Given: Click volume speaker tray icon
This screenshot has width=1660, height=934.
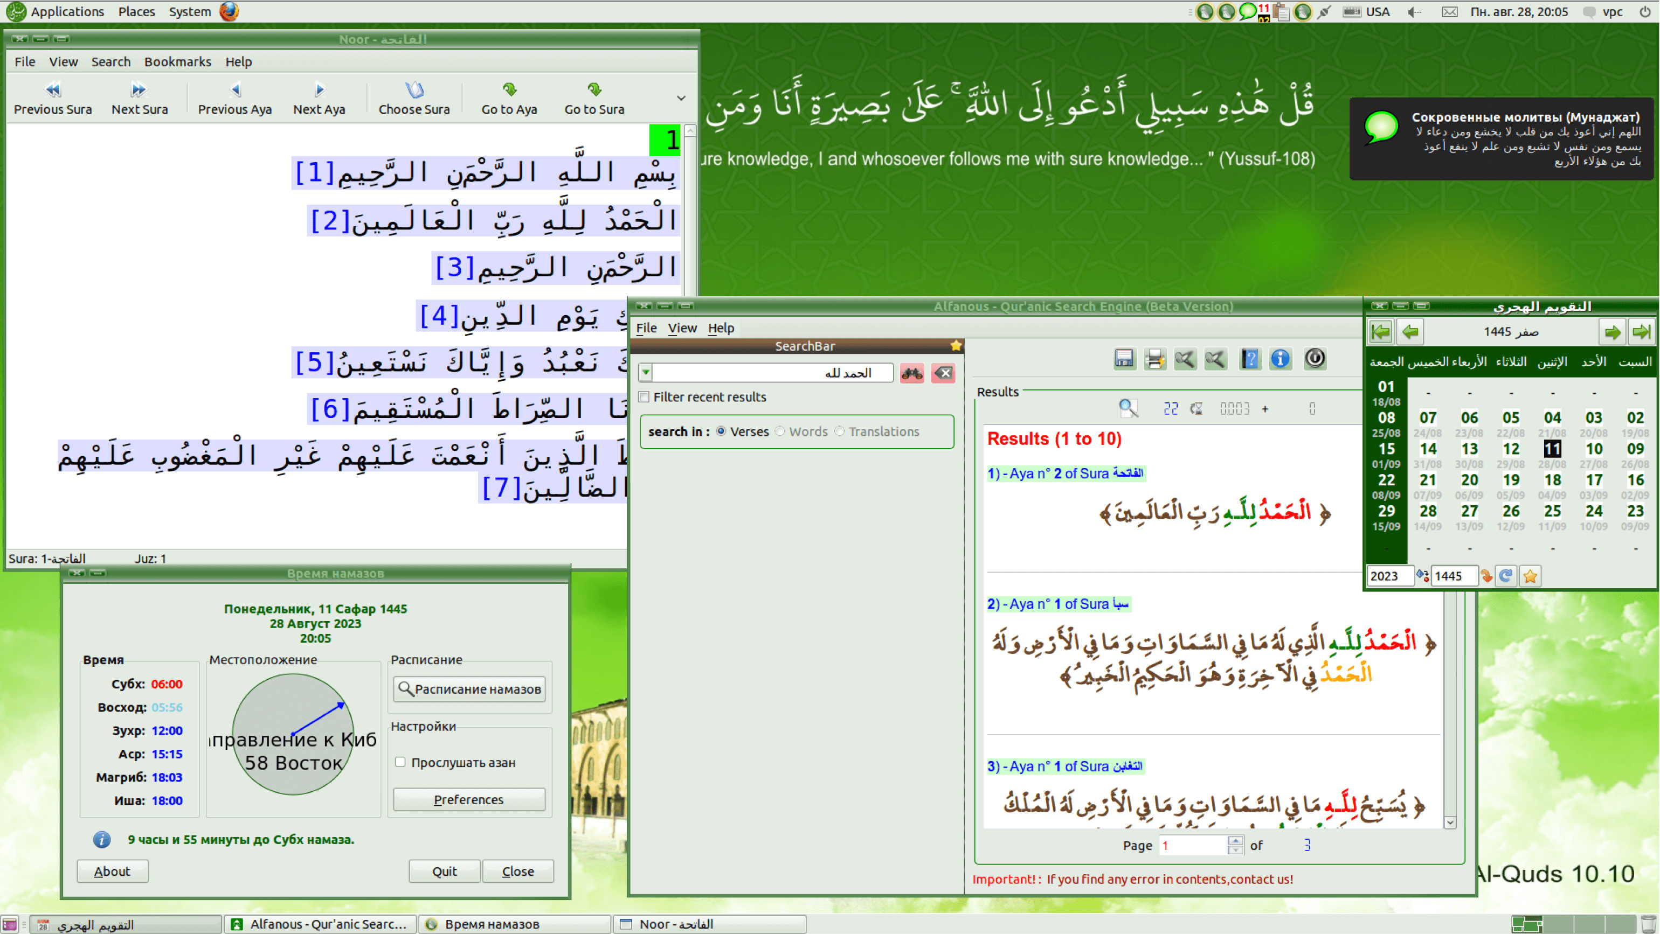Looking at the screenshot, I should 1414,12.
